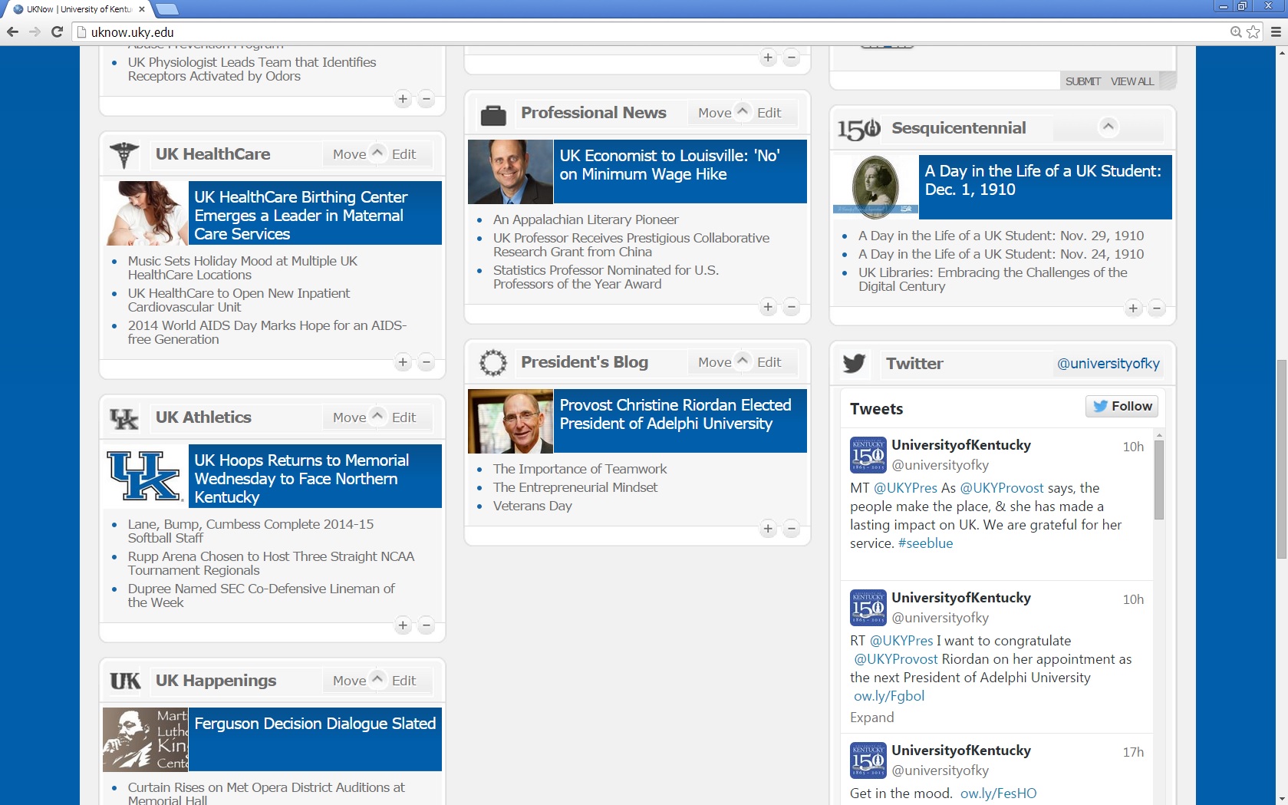Click the Professional News briefcase icon

click(493, 115)
